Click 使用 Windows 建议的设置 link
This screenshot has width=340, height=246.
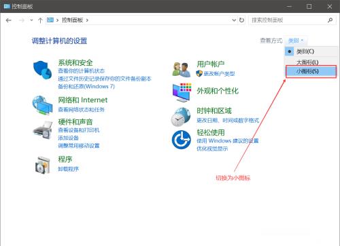[228, 141]
